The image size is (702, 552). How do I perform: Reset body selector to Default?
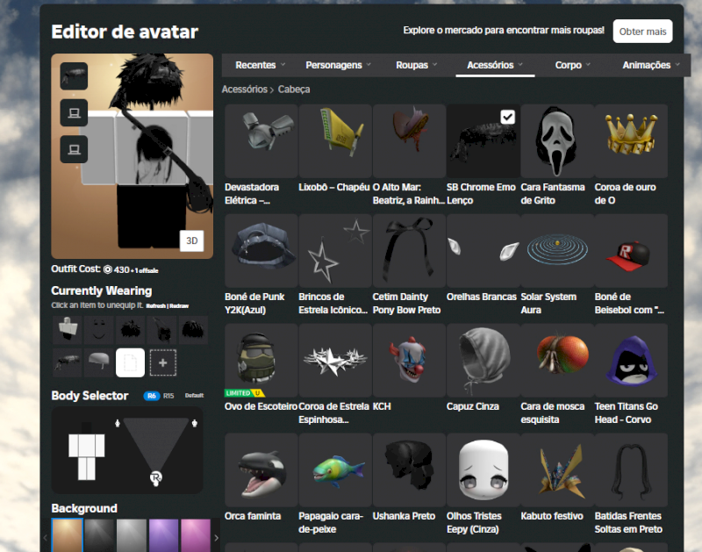point(194,395)
